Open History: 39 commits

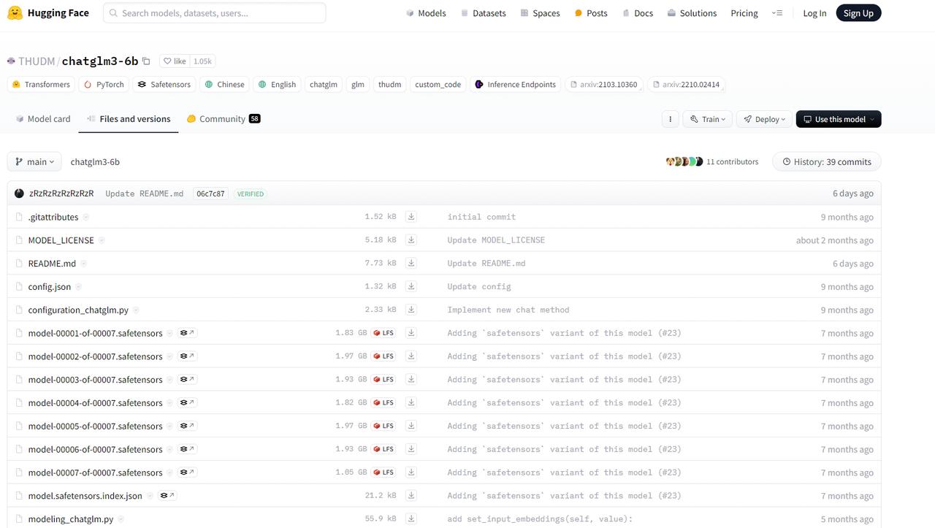(x=826, y=161)
